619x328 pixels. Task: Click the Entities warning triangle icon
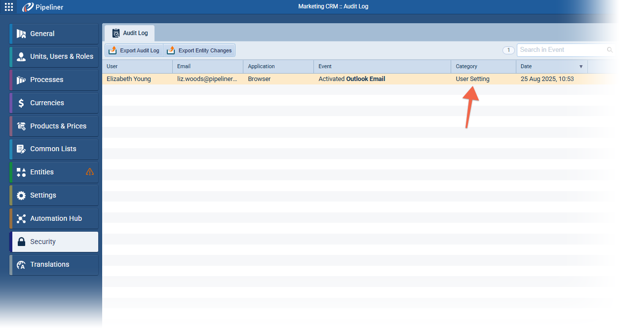[90, 172]
